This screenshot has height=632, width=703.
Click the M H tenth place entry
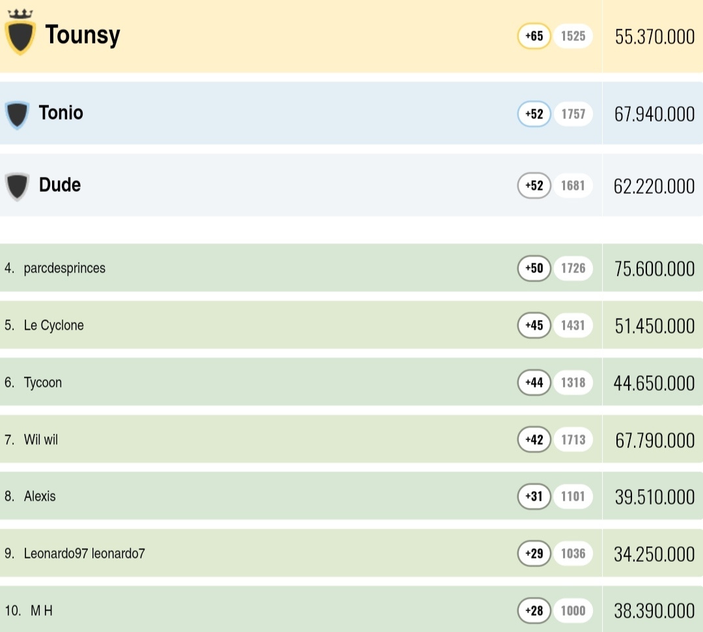pyautogui.click(x=42, y=611)
